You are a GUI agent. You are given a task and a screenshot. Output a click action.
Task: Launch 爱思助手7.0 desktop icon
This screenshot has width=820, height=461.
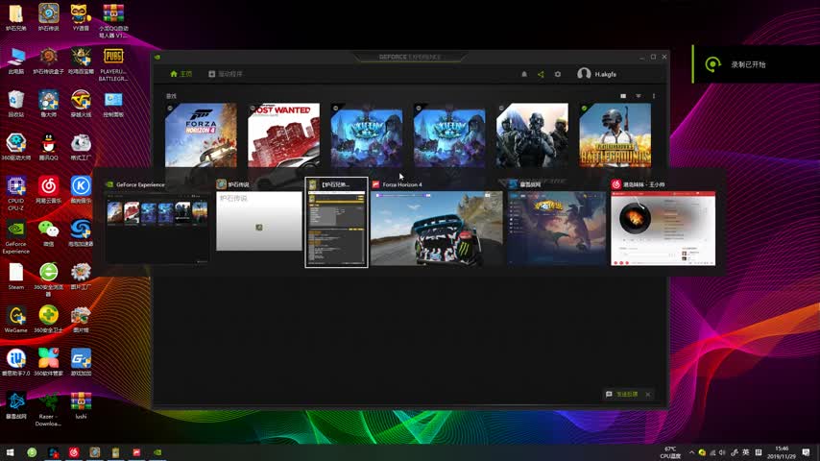[15, 362]
